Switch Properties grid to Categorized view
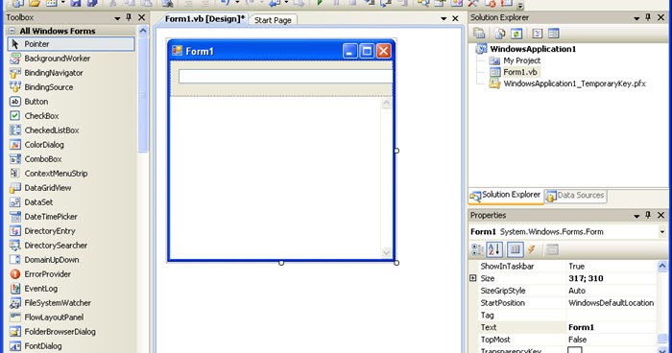Image resolution: width=672 pixels, height=353 pixels. pos(477,249)
